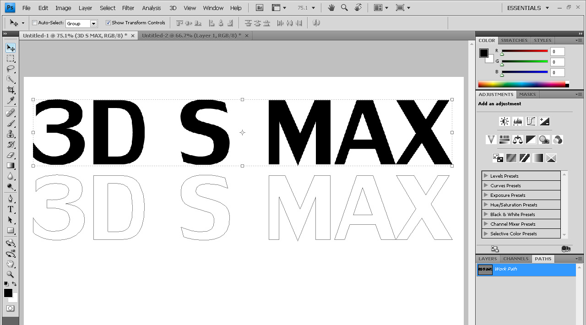The image size is (586, 325).
Task: Add a Gradient Map adjustment
Action: 538,158
